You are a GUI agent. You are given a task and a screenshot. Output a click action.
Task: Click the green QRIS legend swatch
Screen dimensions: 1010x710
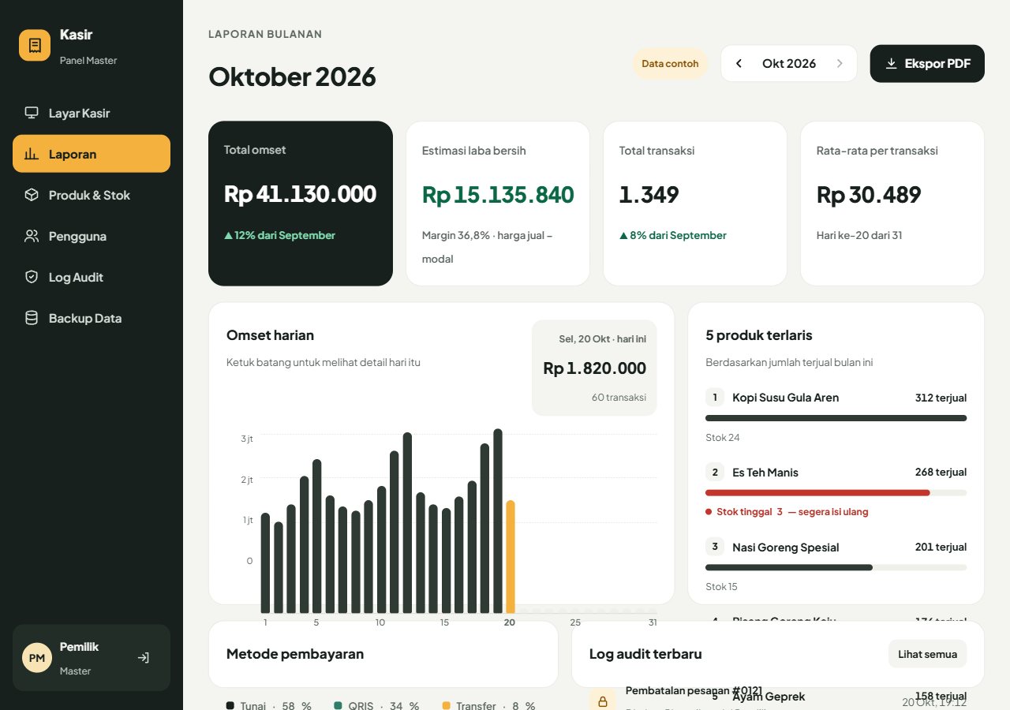tap(339, 705)
